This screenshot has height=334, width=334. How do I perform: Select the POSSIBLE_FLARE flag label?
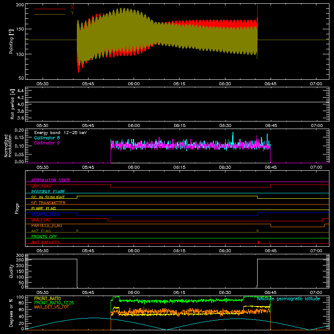(x=48, y=192)
